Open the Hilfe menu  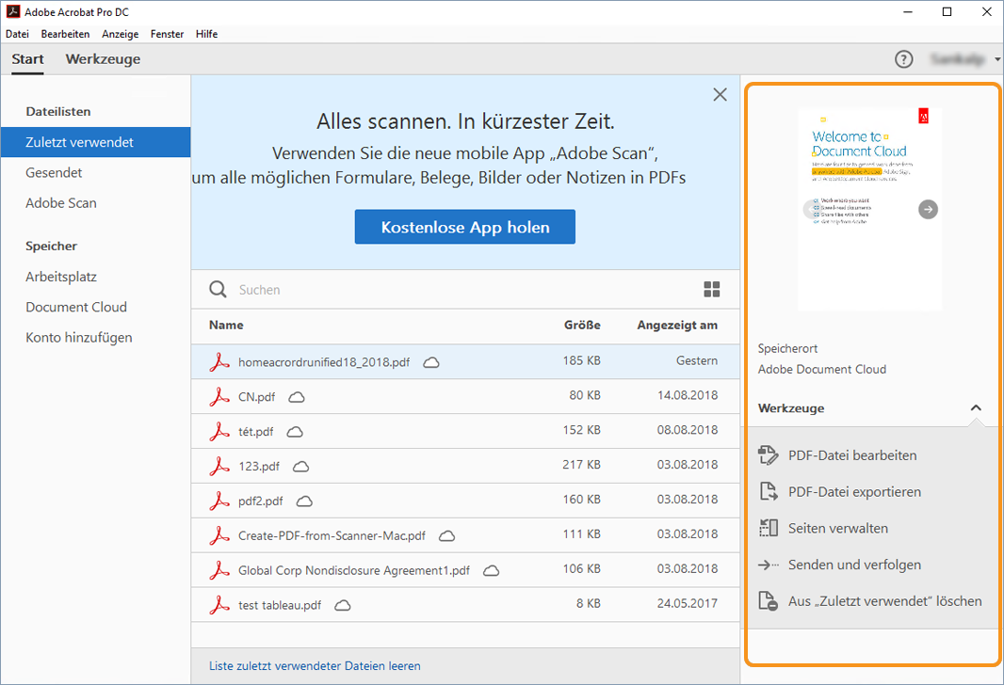coord(206,34)
